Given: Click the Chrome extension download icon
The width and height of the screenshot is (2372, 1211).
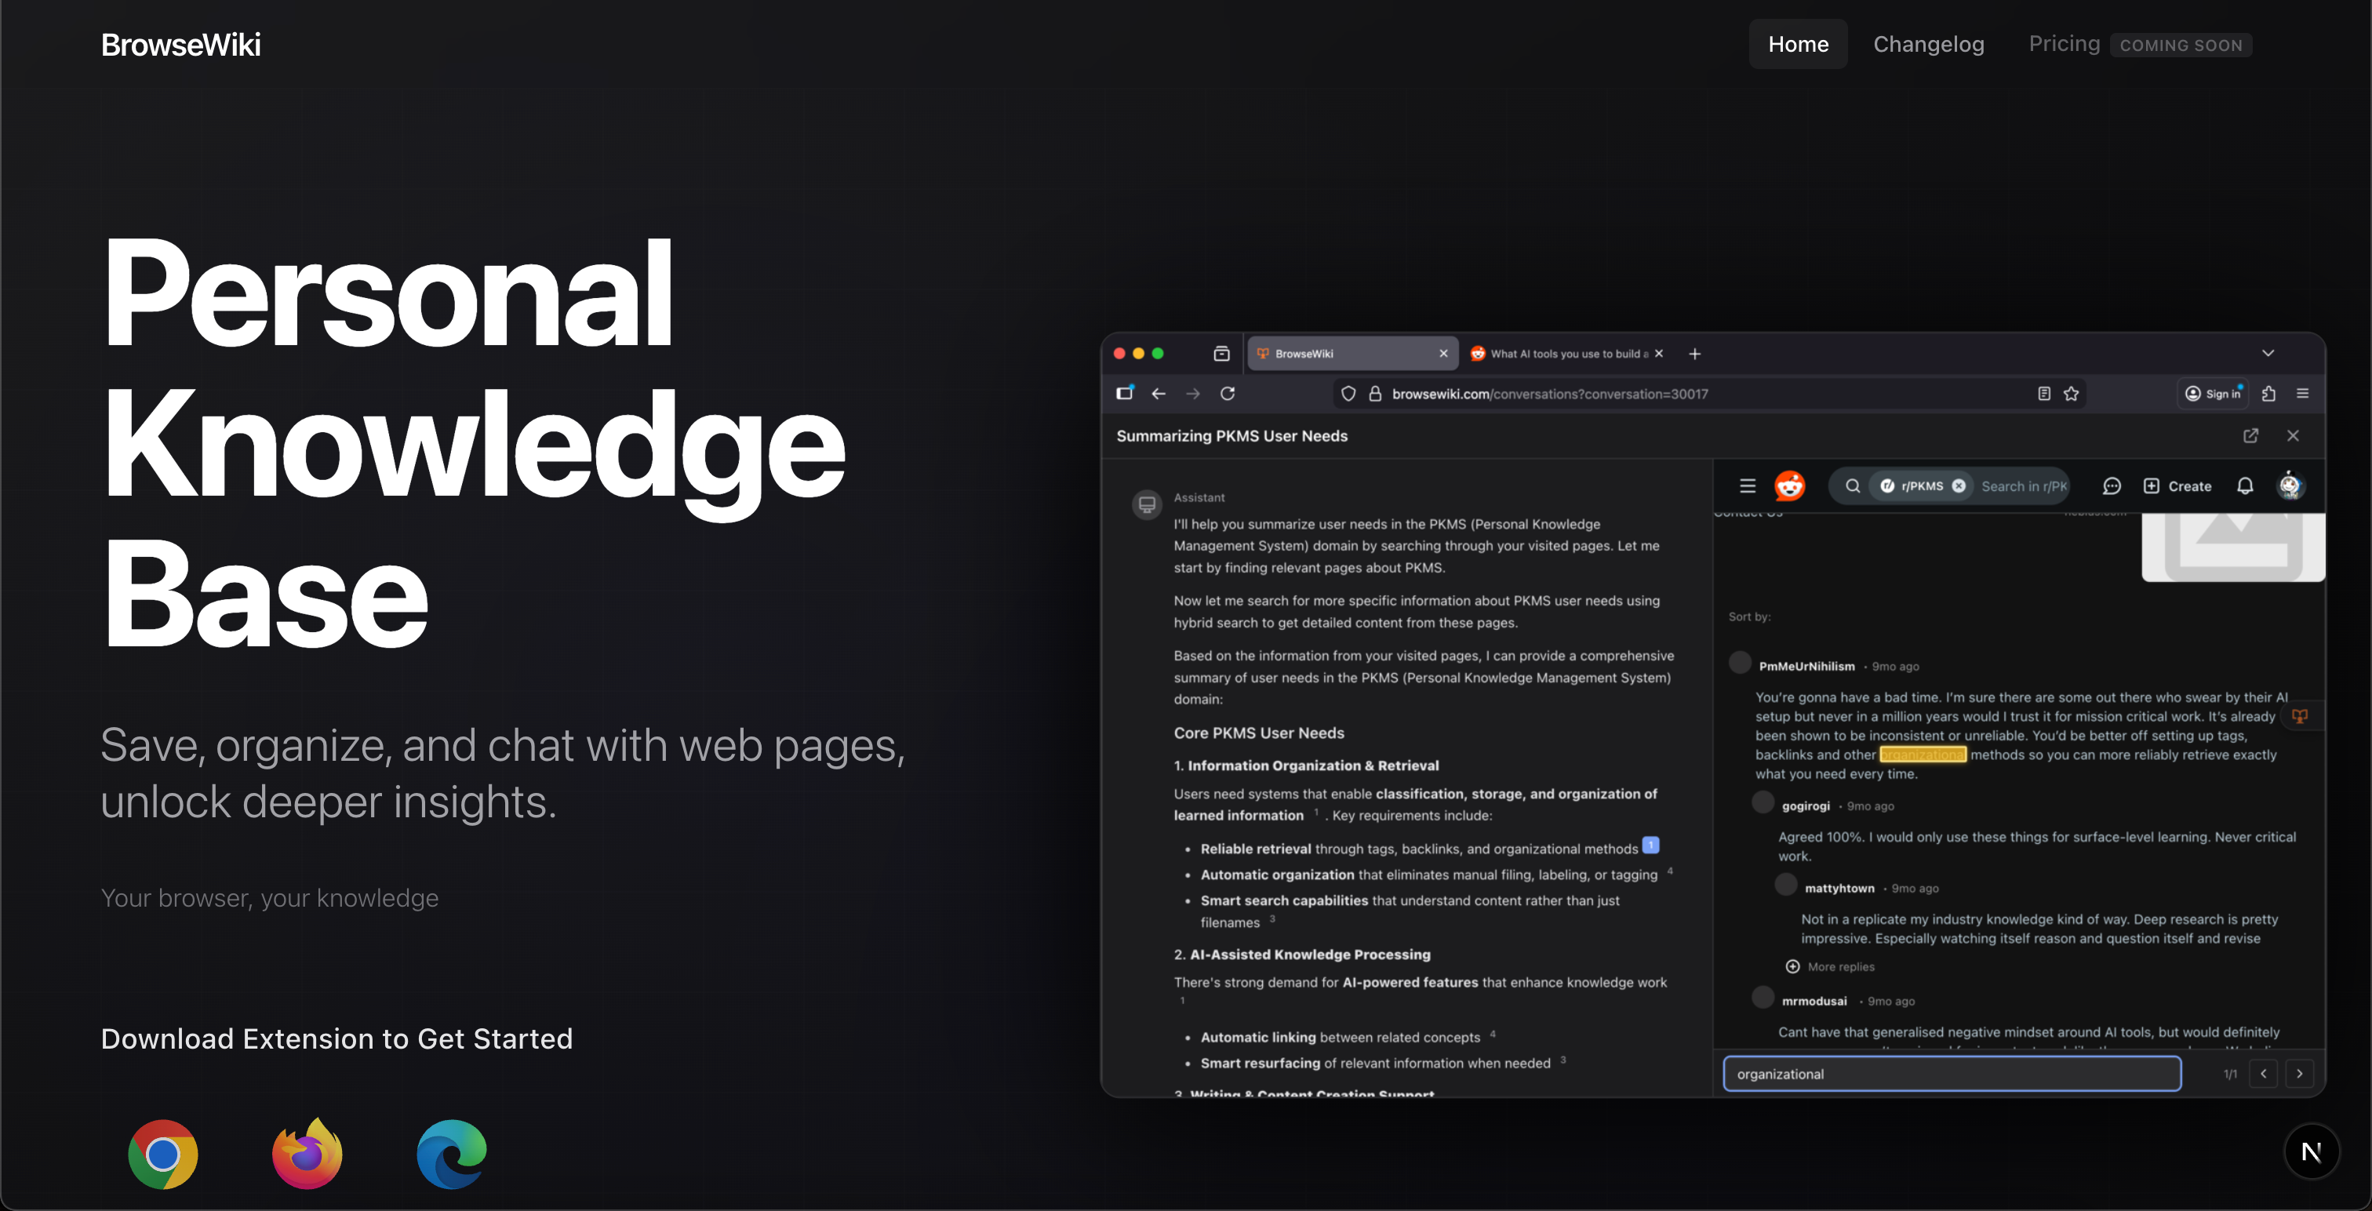Looking at the screenshot, I should [x=163, y=1154].
